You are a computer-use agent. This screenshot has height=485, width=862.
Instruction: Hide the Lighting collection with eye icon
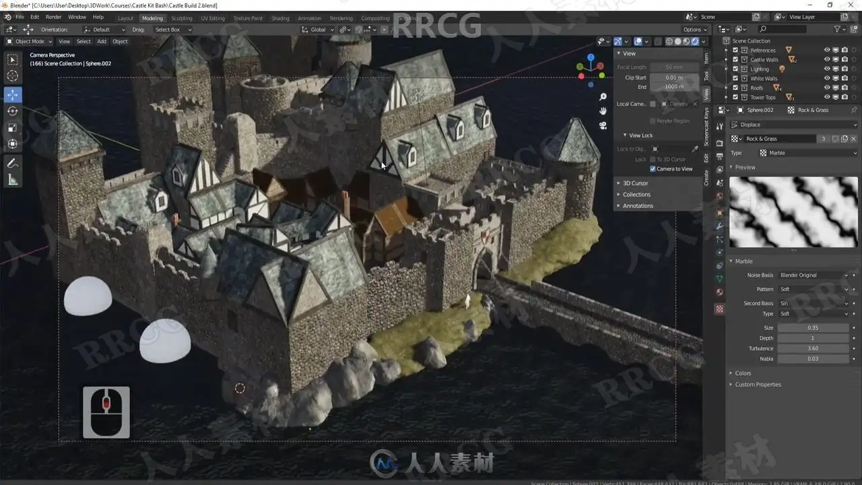point(827,69)
